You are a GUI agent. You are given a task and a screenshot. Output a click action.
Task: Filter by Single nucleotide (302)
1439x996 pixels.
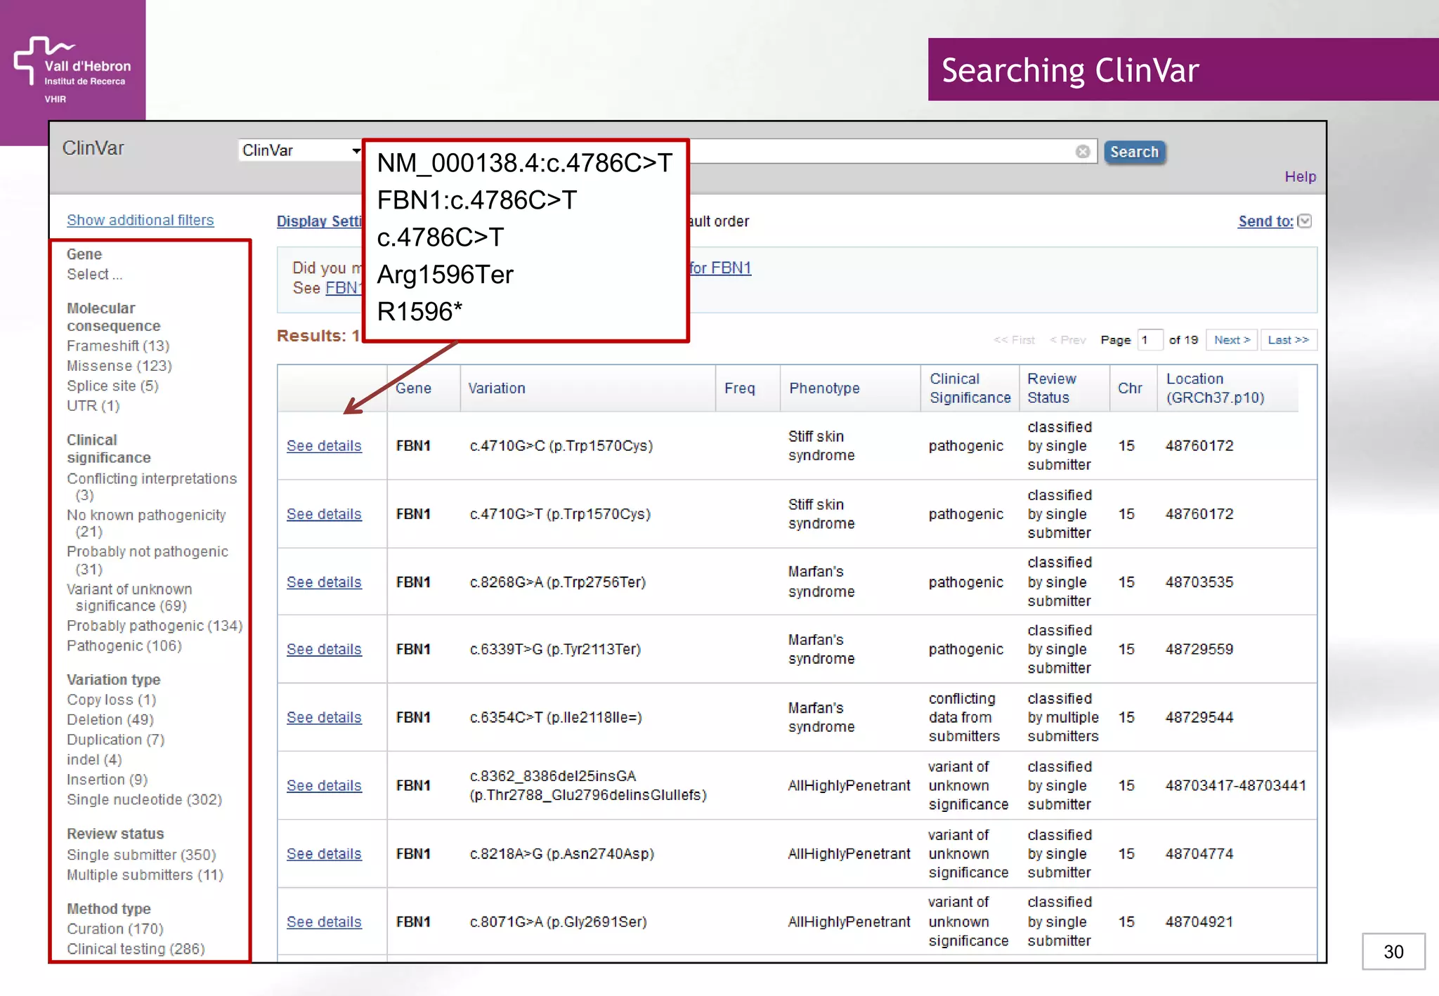[x=144, y=799]
